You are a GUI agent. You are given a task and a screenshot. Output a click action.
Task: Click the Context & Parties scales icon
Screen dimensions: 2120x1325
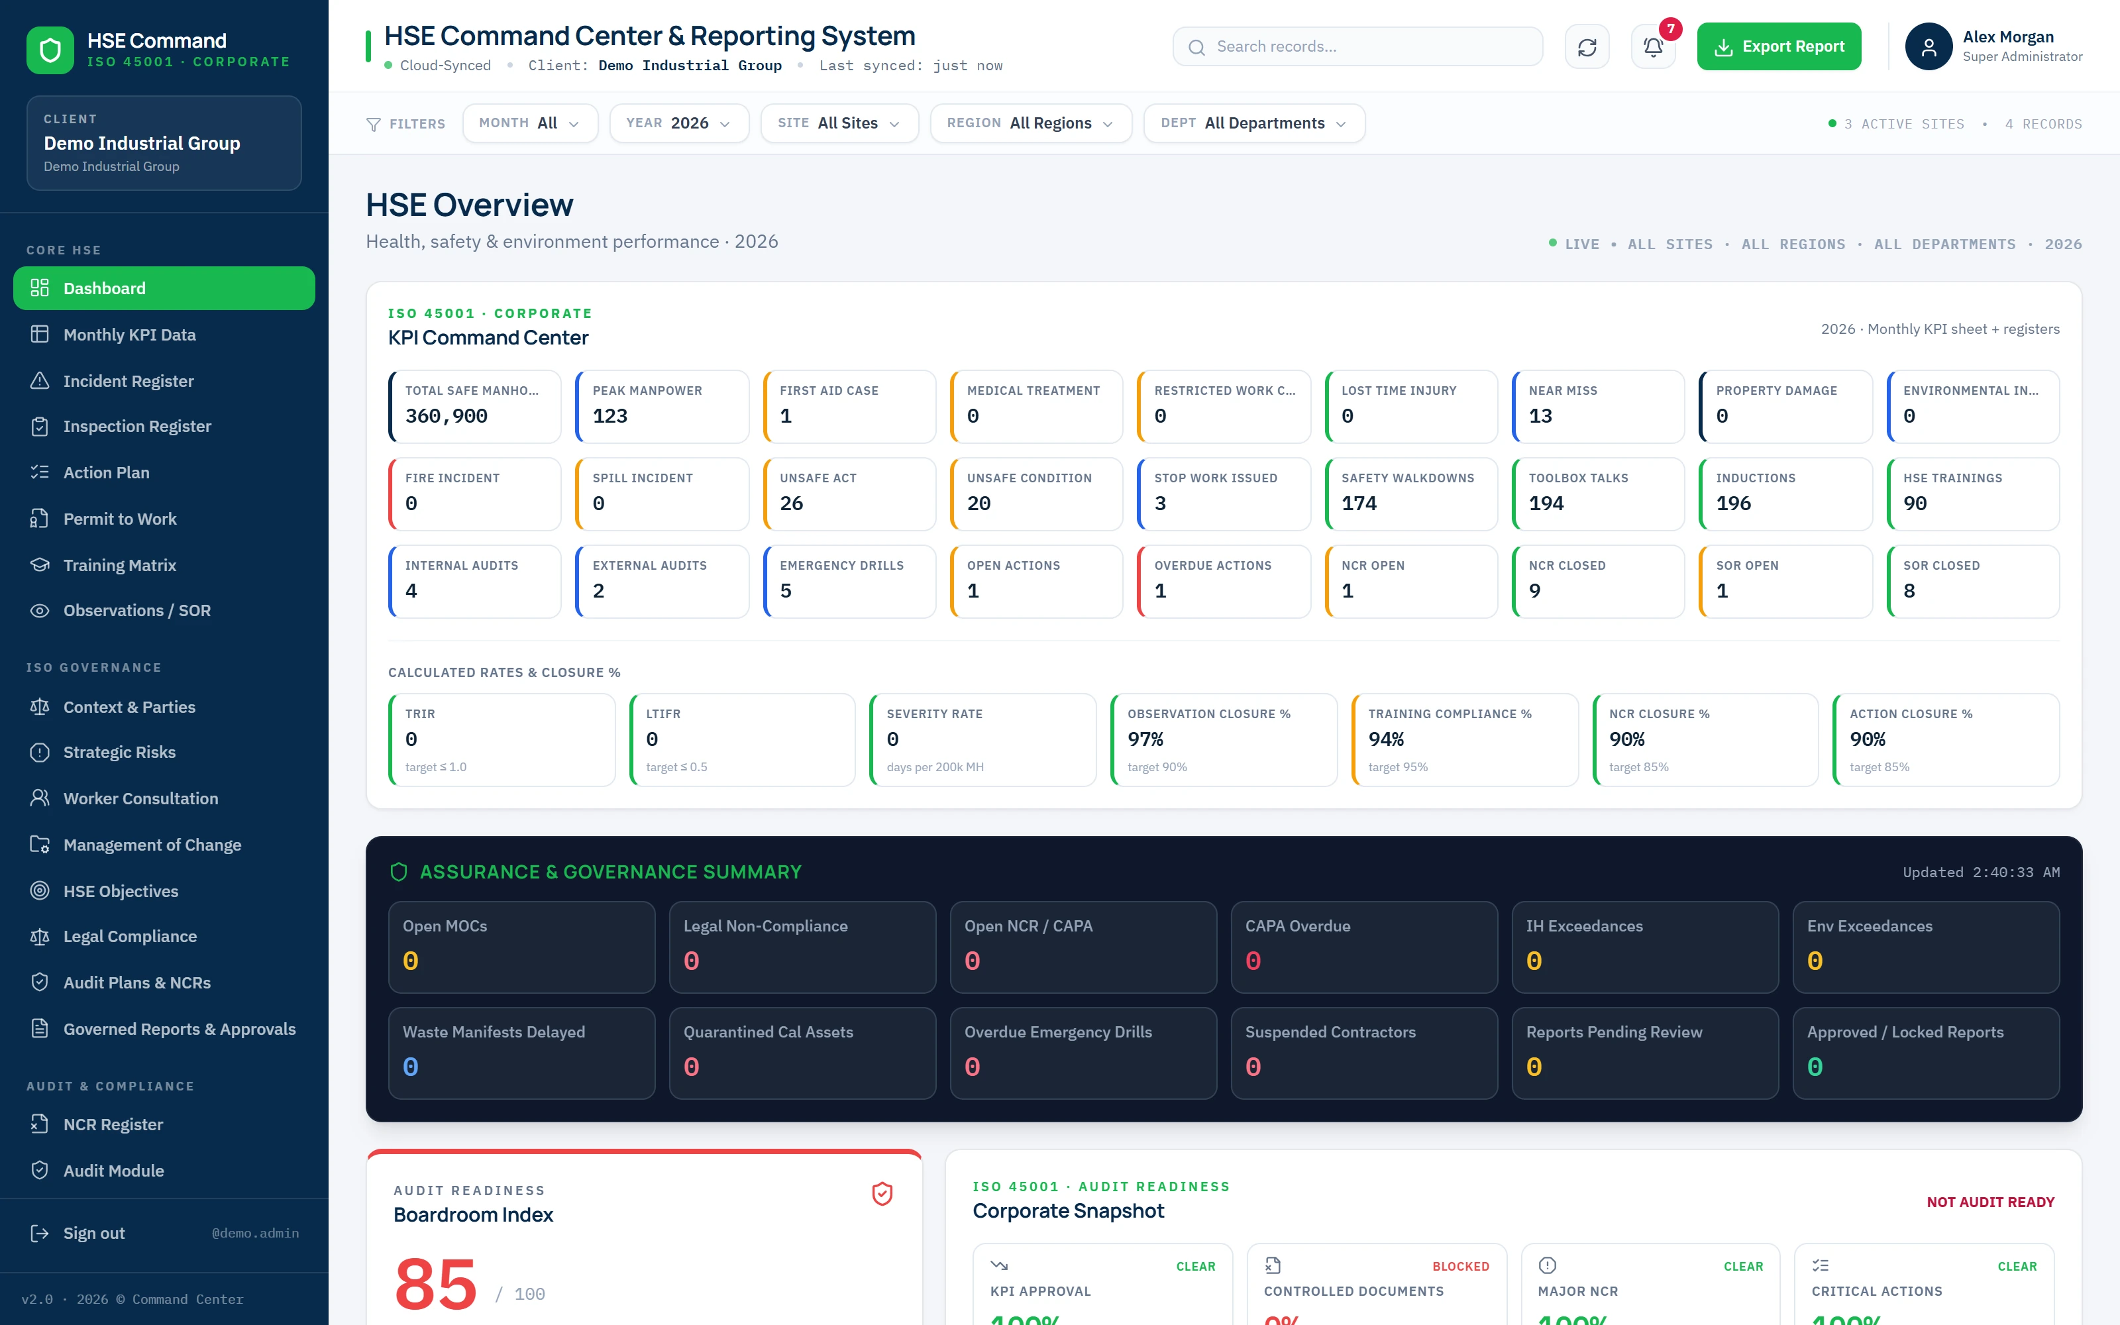[40, 706]
